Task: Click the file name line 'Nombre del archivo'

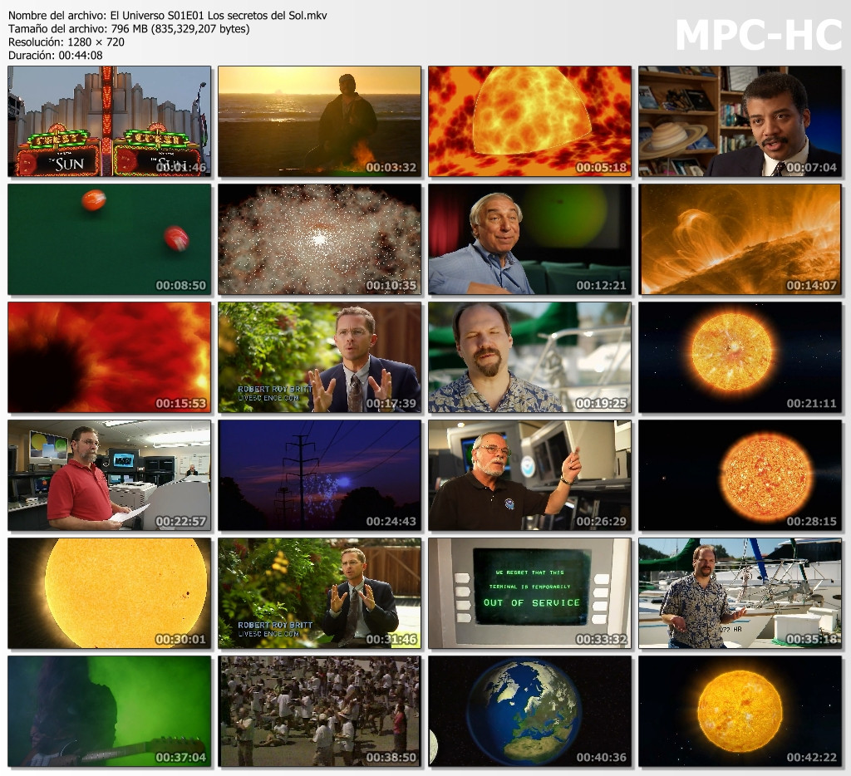Action: (168, 16)
